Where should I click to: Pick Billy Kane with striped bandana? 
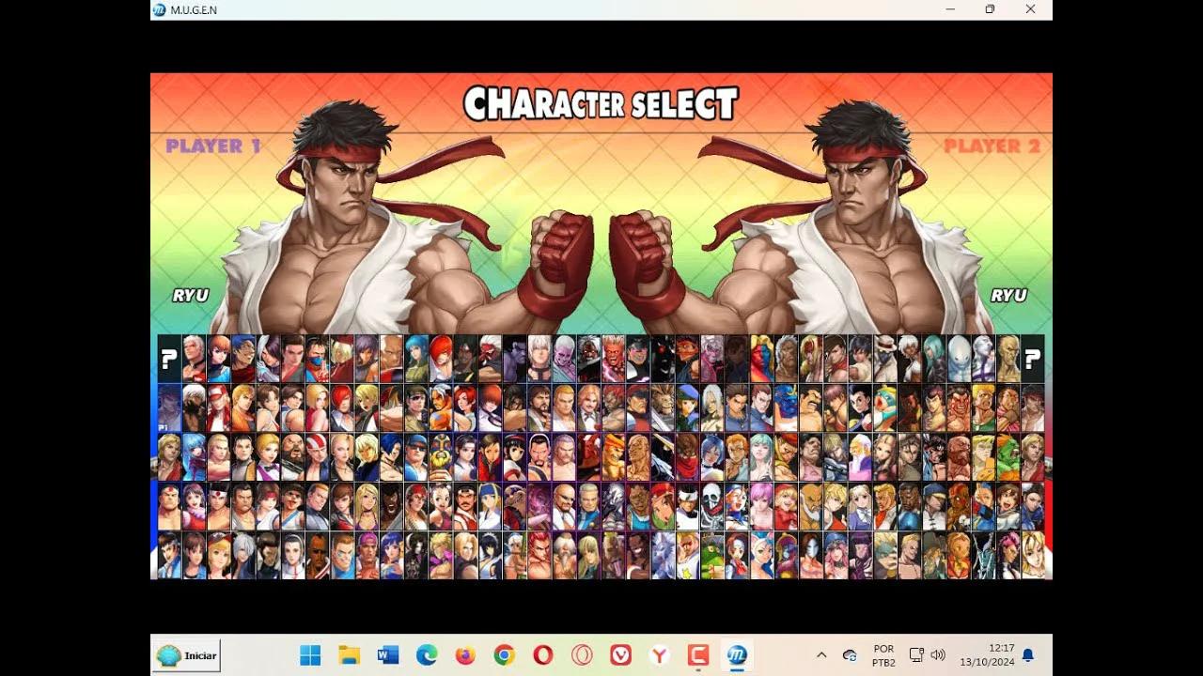[318, 455]
